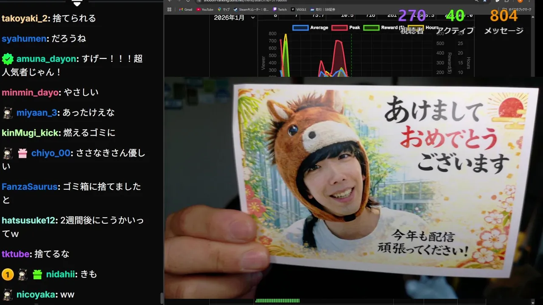Toggle the Hours legend series
This screenshot has width=543, height=305.
[x=423, y=28]
